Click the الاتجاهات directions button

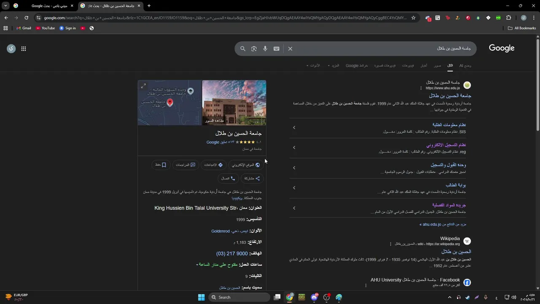213,165
